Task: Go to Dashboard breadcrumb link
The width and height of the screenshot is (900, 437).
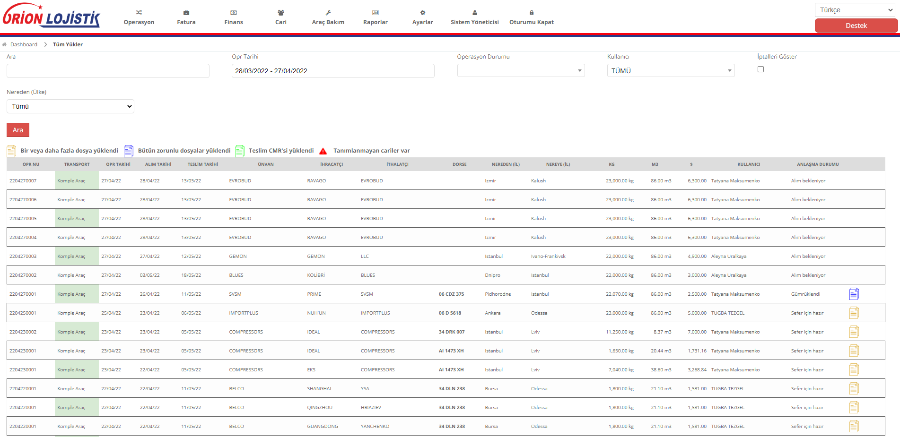Action: click(24, 44)
